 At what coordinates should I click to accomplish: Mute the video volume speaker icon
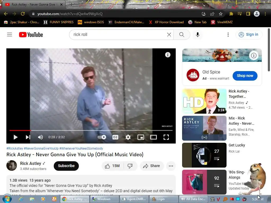pyautogui.click(x=40, y=137)
